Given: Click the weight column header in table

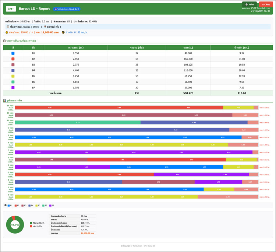Looking at the screenshot, I should pyautogui.click(x=241, y=47).
